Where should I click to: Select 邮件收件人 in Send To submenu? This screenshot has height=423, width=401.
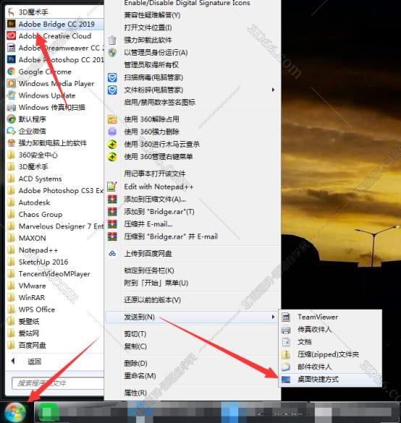pyautogui.click(x=314, y=367)
